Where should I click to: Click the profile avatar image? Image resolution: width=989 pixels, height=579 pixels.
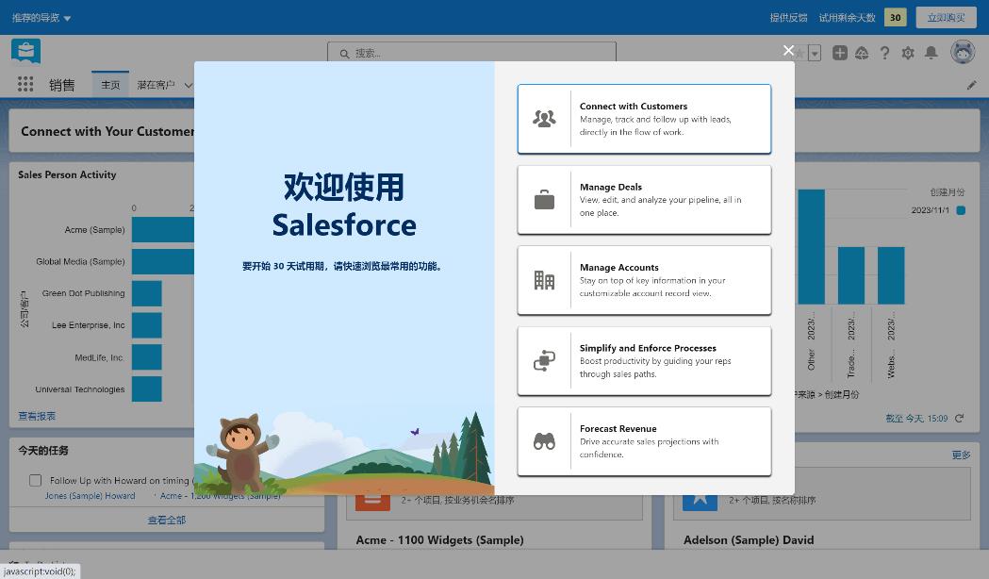pos(963,53)
